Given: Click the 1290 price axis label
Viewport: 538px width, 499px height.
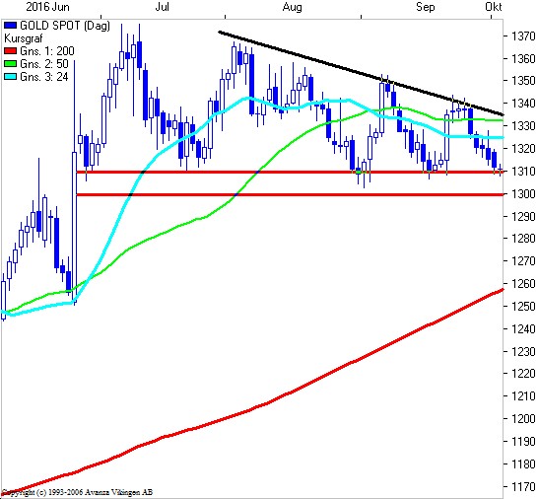Looking at the screenshot, I should (523, 216).
